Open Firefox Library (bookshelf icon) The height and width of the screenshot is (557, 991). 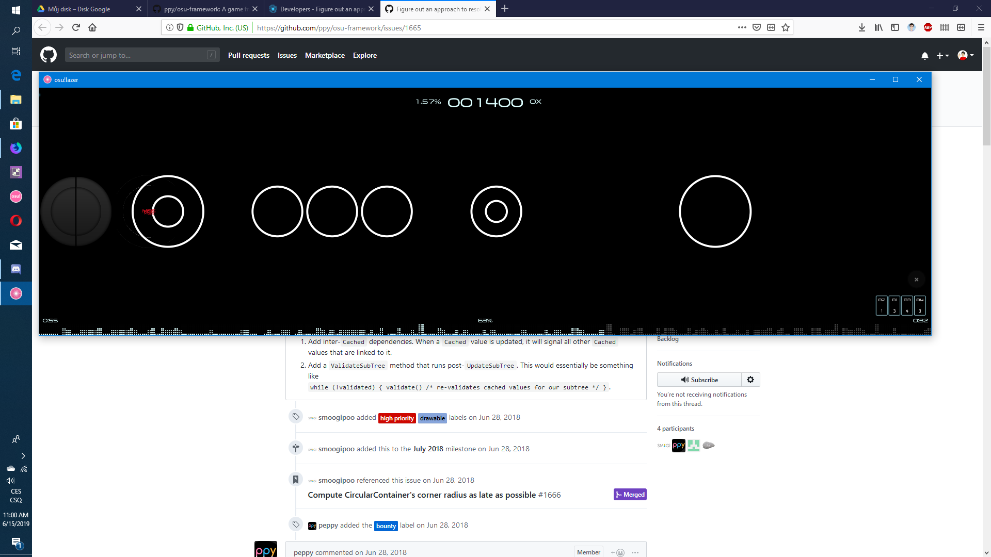tap(878, 27)
